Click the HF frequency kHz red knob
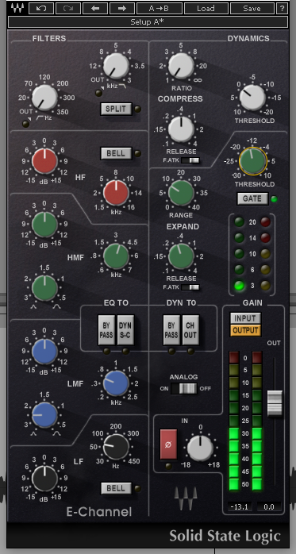 116,193
